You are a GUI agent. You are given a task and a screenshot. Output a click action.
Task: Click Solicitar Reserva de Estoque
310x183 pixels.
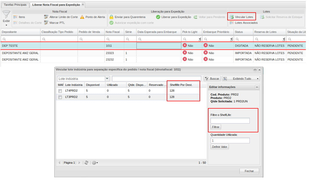pos(281,17)
